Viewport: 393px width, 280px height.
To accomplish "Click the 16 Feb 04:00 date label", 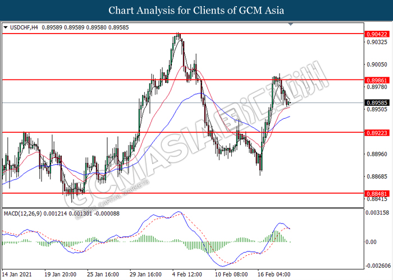I will pyautogui.click(x=274, y=275).
